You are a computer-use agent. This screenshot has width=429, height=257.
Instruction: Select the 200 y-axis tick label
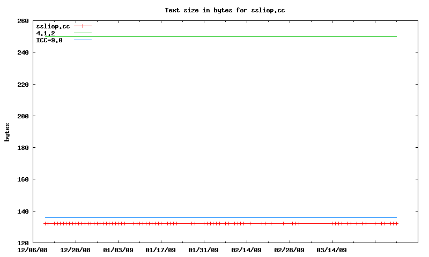click(23, 116)
